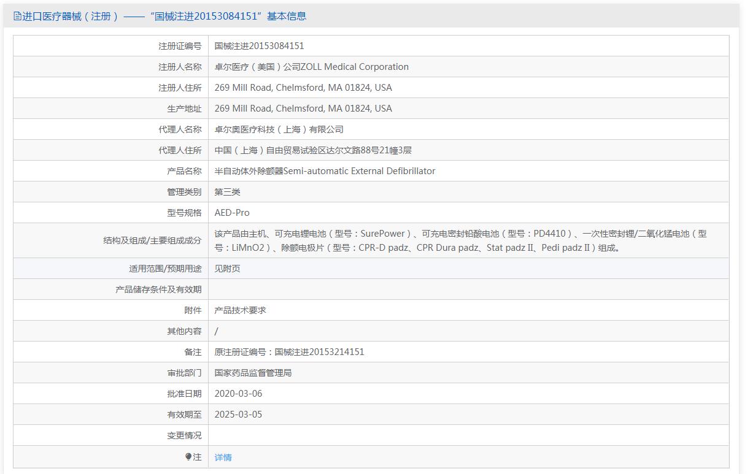
Task: Select the slash value in 其他内容 row
Action: pos(216,331)
